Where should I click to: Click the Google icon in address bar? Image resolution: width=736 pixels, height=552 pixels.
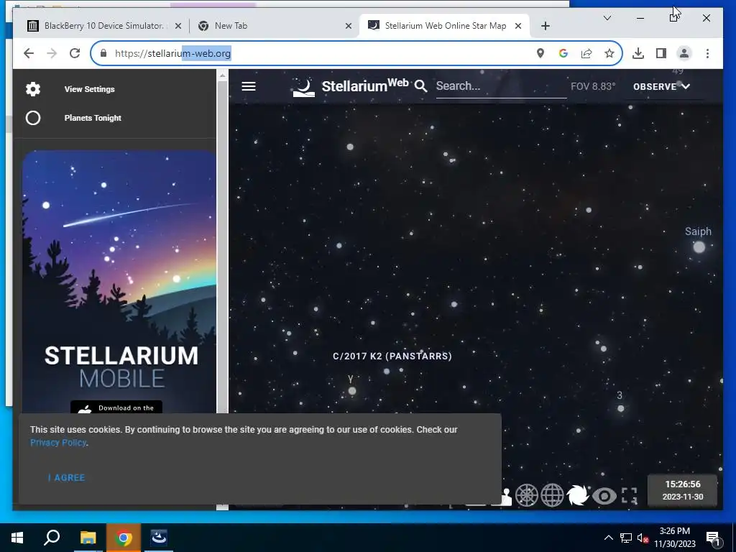tap(563, 53)
